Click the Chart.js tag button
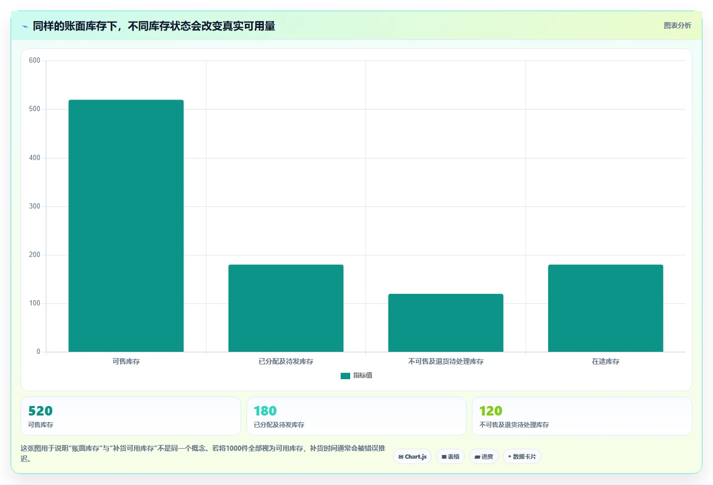Screen dimensions: 713x485 coord(412,457)
